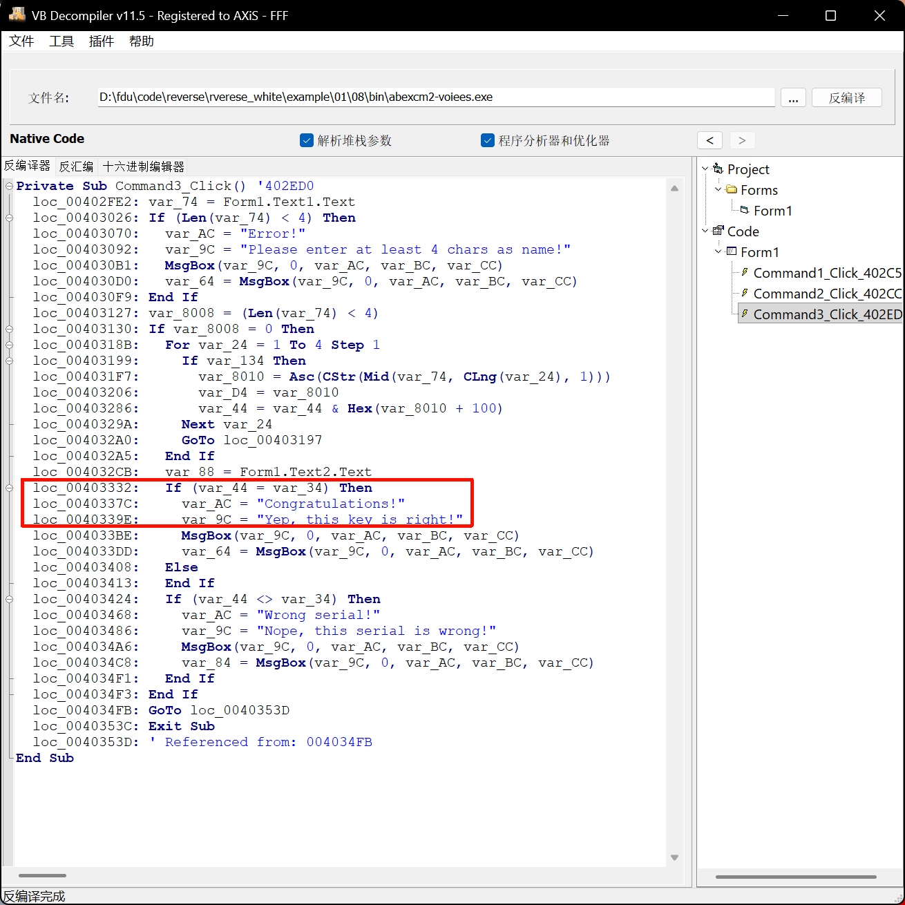Screen dimensions: 905x905
Task: Click the Project root icon in tree
Action: coord(718,169)
